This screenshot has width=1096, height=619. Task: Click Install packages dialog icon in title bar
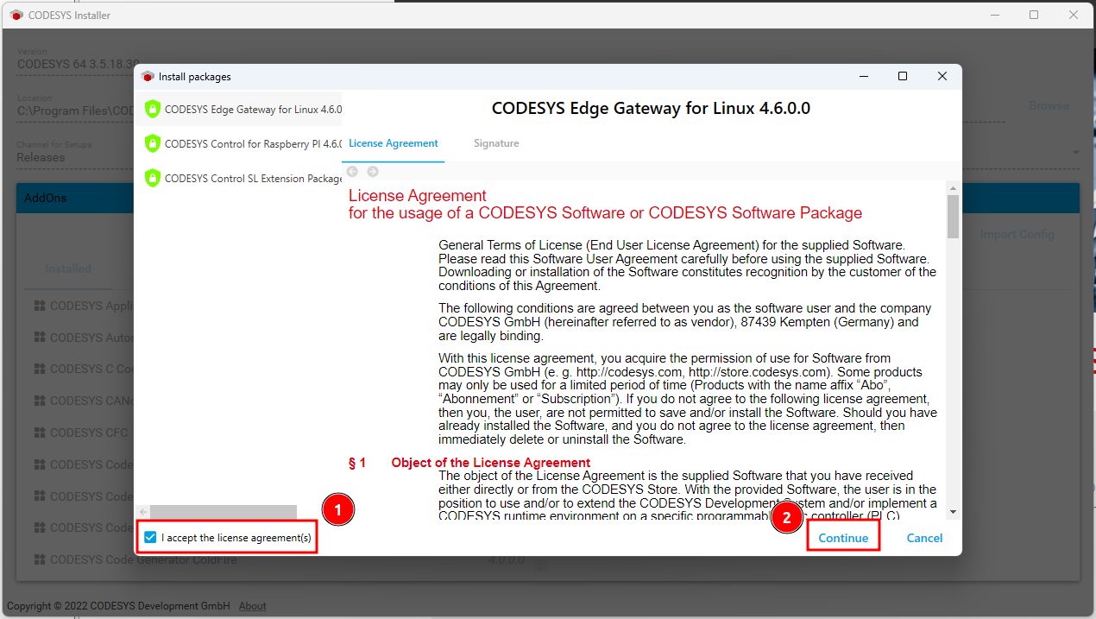point(148,77)
